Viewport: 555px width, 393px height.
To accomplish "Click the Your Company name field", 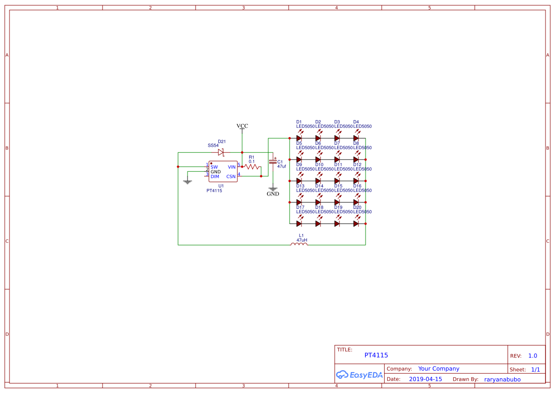I will [438, 368].
